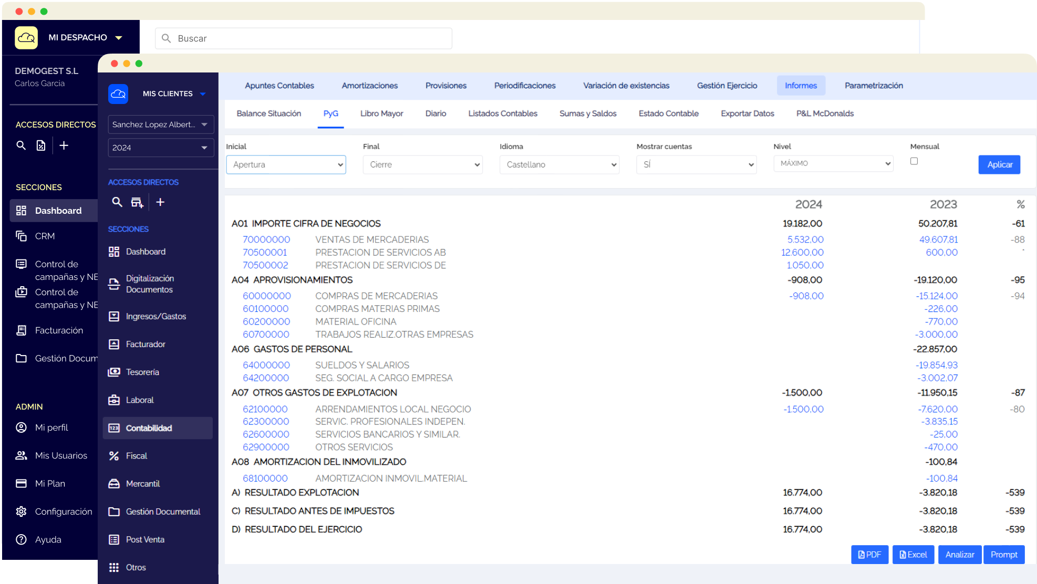Select Contabilidad in the front sidebar
Viewport: 1037px width, 584px height.
(158, 428)
